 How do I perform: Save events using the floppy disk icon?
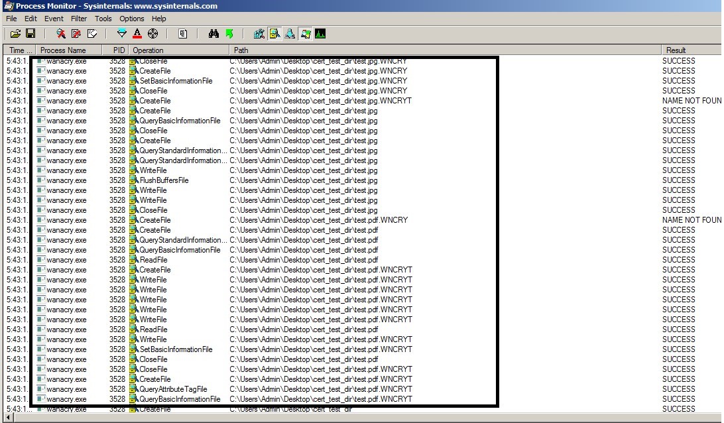point(30,34)
